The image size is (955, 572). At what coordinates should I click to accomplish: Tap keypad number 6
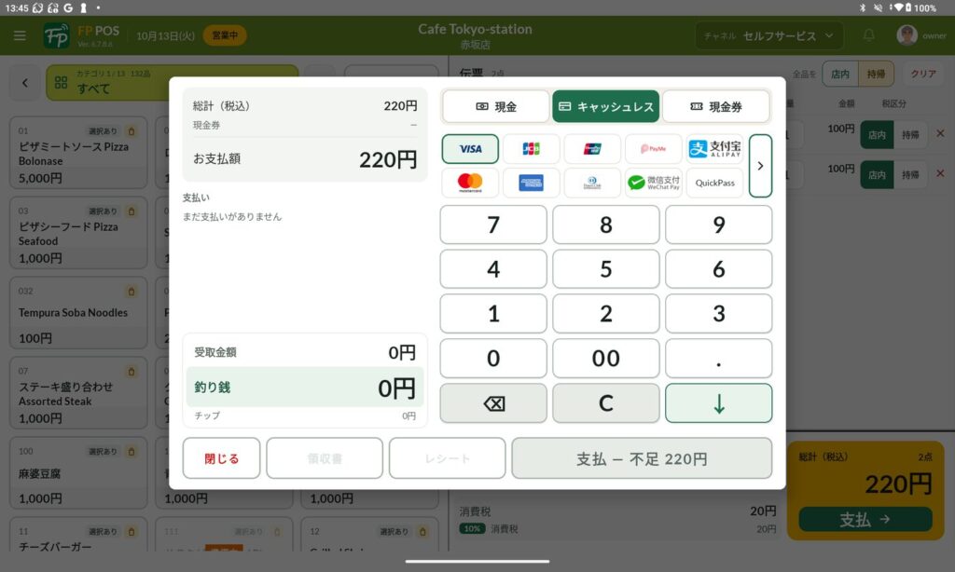click(719, 269)
